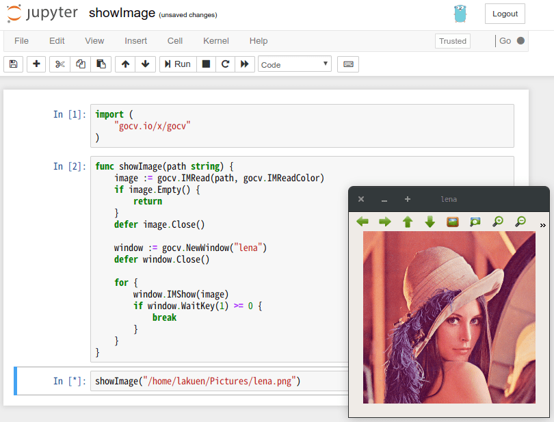Move selected cell up arrow
The image size is (554, 422).
[x=125, y=64]
